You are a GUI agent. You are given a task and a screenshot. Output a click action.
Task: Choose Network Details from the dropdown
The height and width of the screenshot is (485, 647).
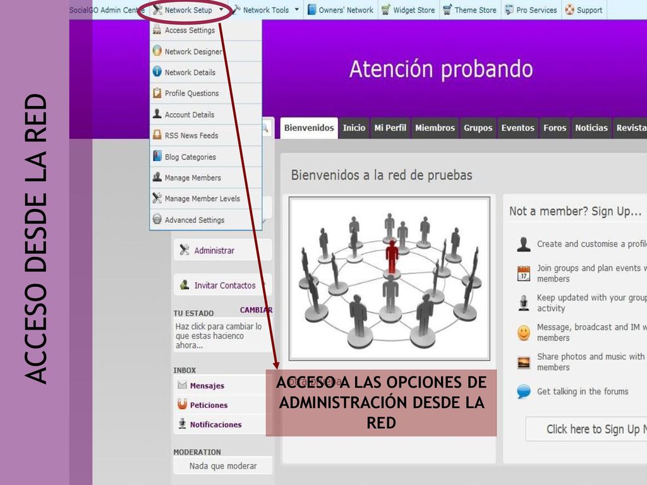coord(206,72)
